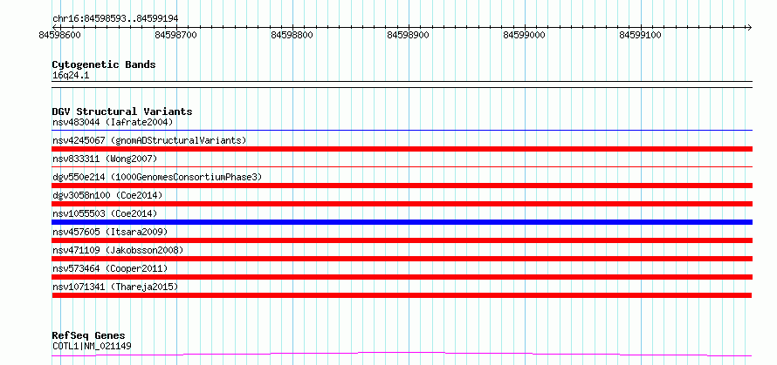Click the ruler's right arrowhead
This screenshot has width=777, height=365.
749,27
